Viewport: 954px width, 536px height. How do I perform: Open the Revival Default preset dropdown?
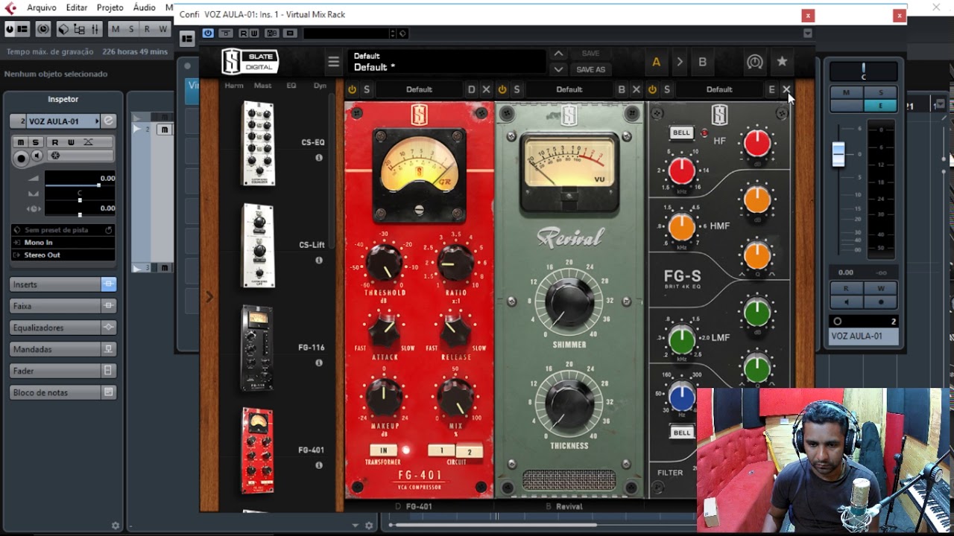pyautogui.click(x=569, y=89)
